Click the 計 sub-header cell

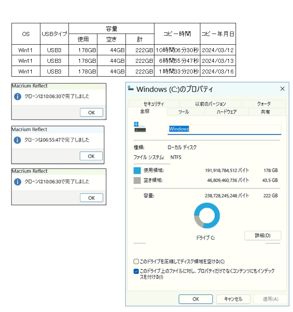pyautogui.click(x=140, y=39)
